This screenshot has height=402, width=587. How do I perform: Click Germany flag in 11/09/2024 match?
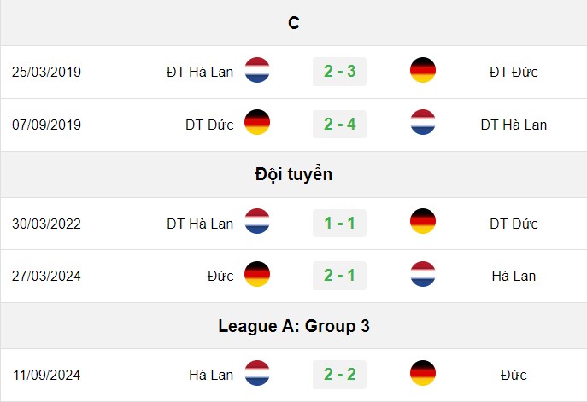(x=423, y=373)
